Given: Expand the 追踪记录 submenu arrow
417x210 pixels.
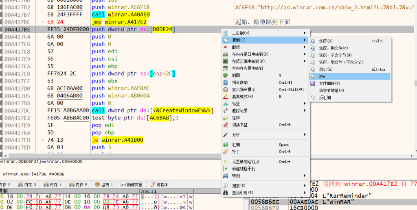Looking at the screenshot, I should (305, 110).
